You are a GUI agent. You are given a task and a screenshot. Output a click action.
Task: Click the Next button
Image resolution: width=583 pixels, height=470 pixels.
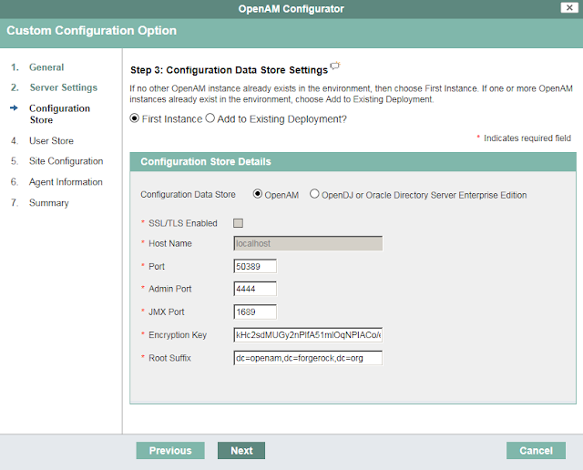click(241, 451)
